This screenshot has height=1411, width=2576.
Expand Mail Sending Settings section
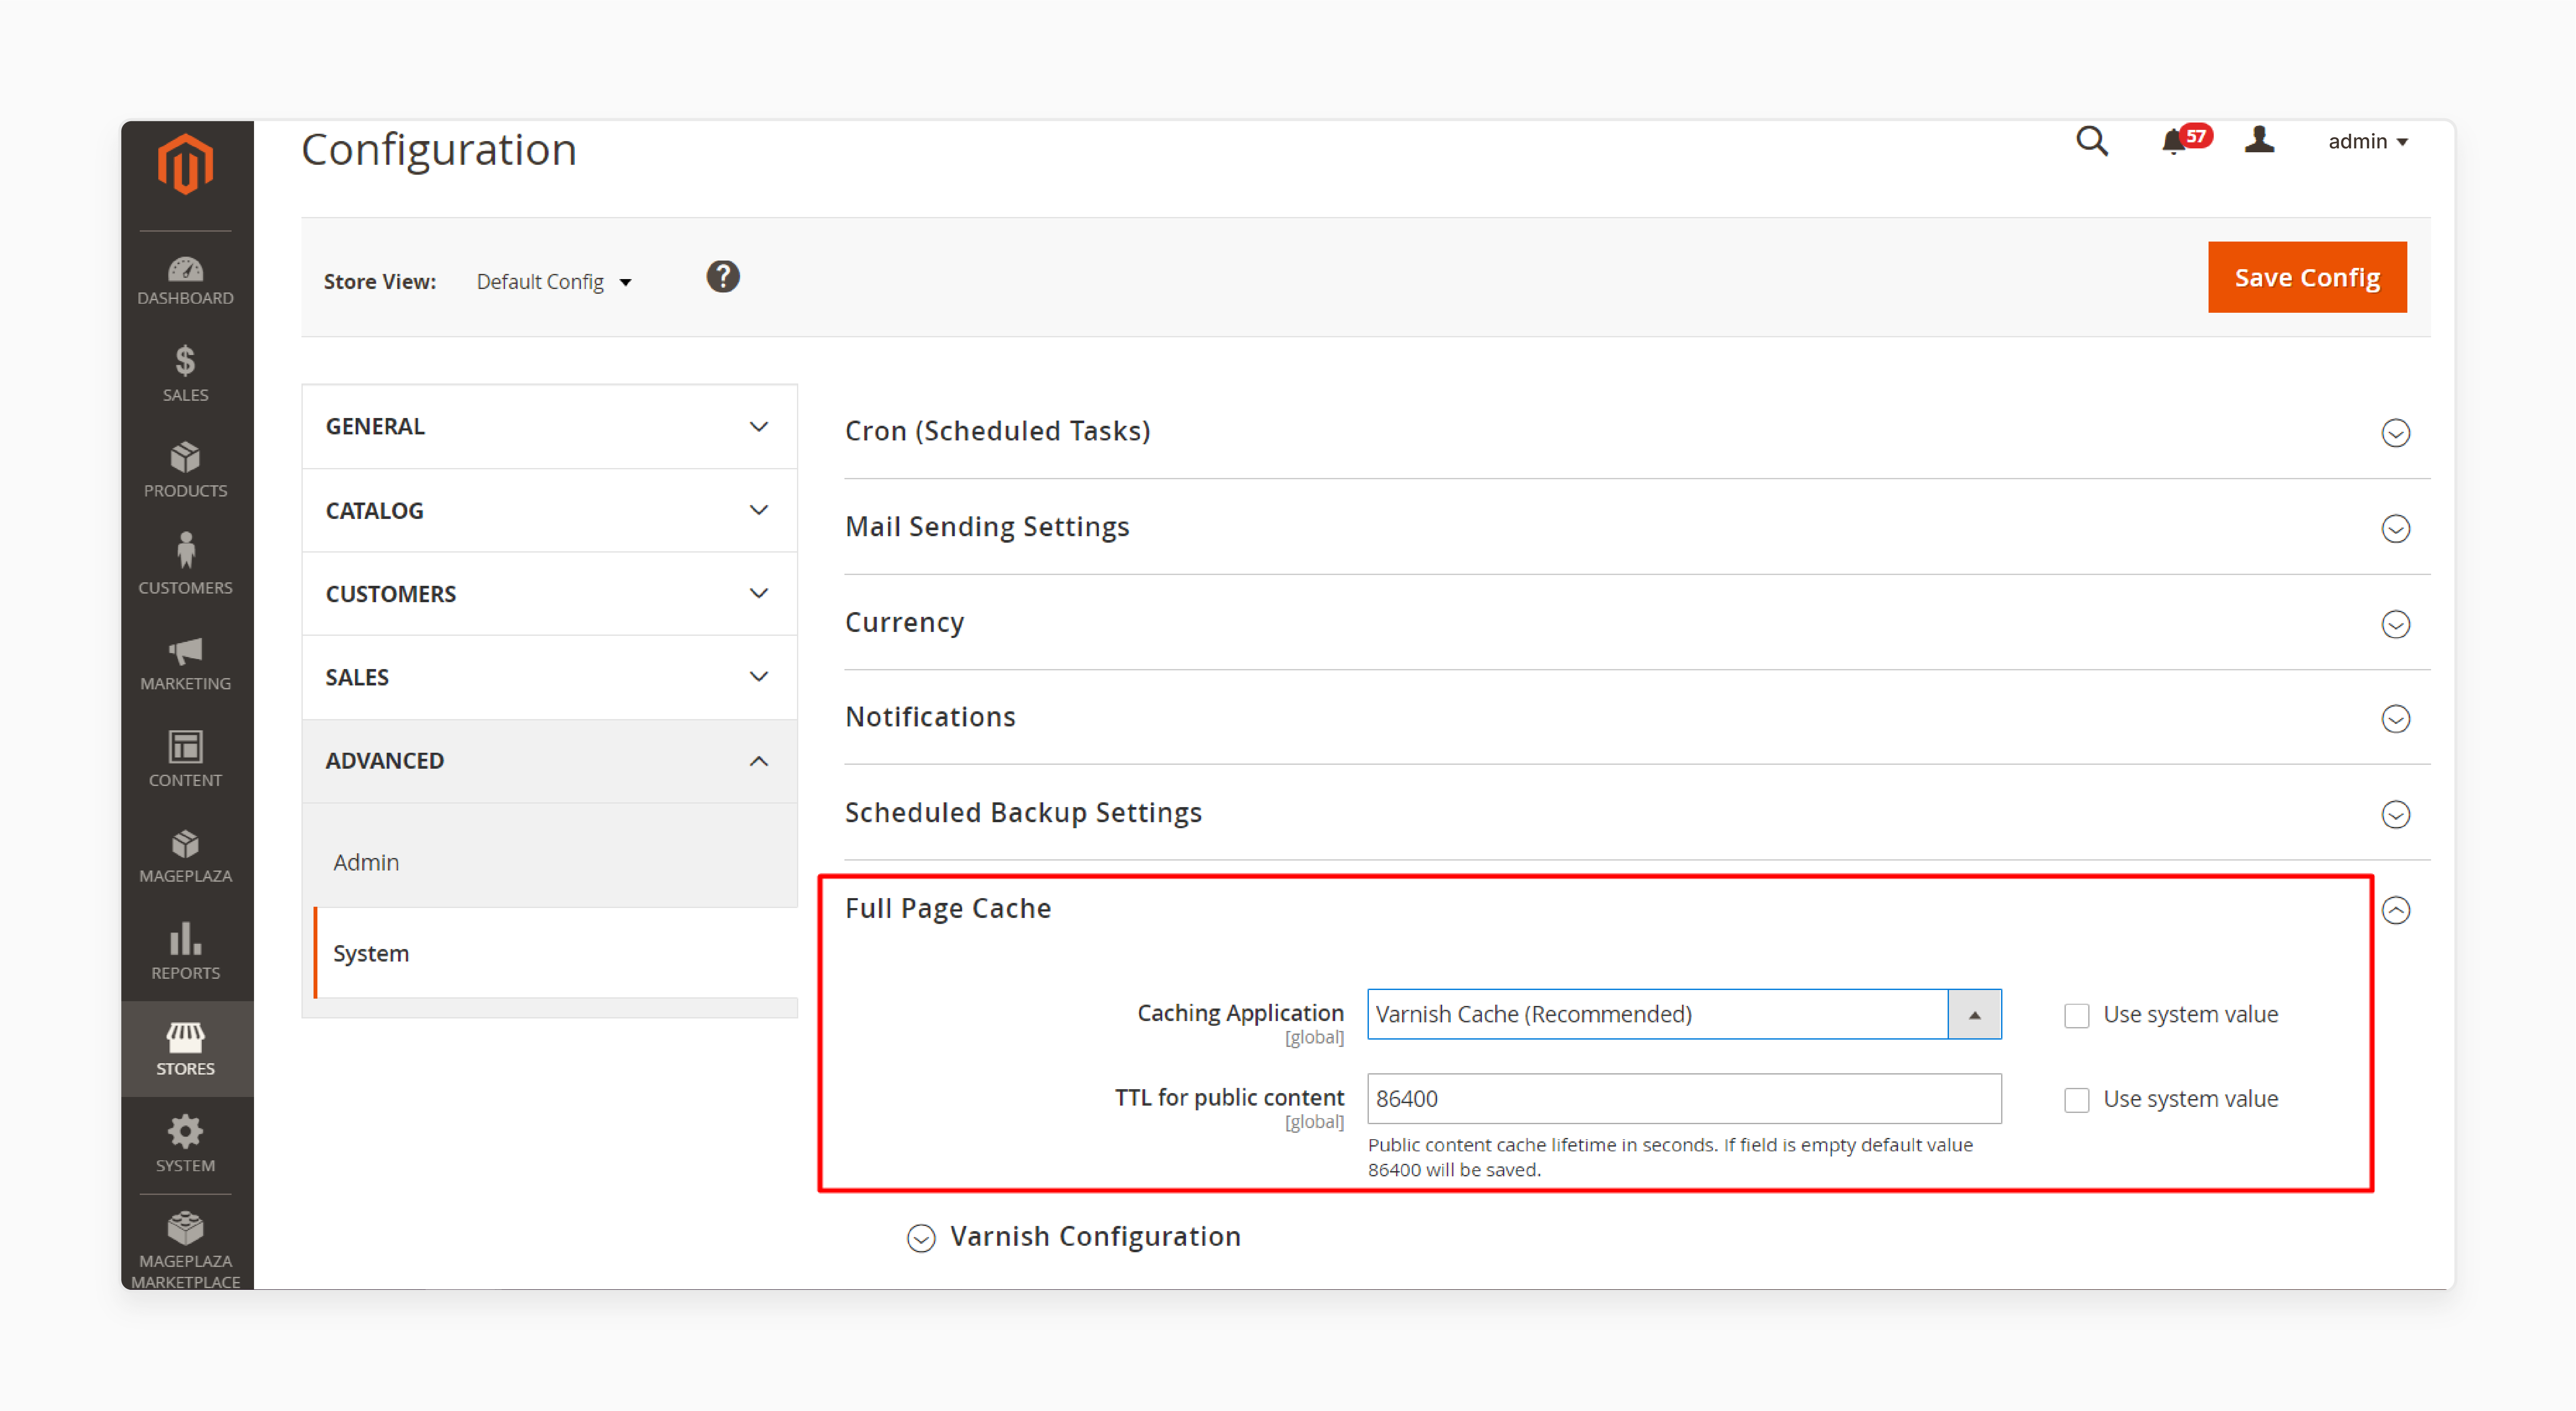coord(1637,527)
